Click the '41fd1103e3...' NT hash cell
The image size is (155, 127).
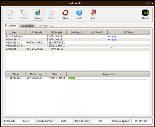(x=56, y=46)
